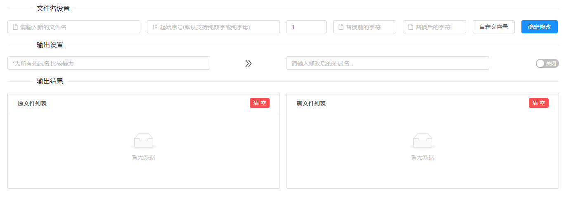Click file icon in 替换后的字符 field
This screenshot has width=566, height=203.
411,27
